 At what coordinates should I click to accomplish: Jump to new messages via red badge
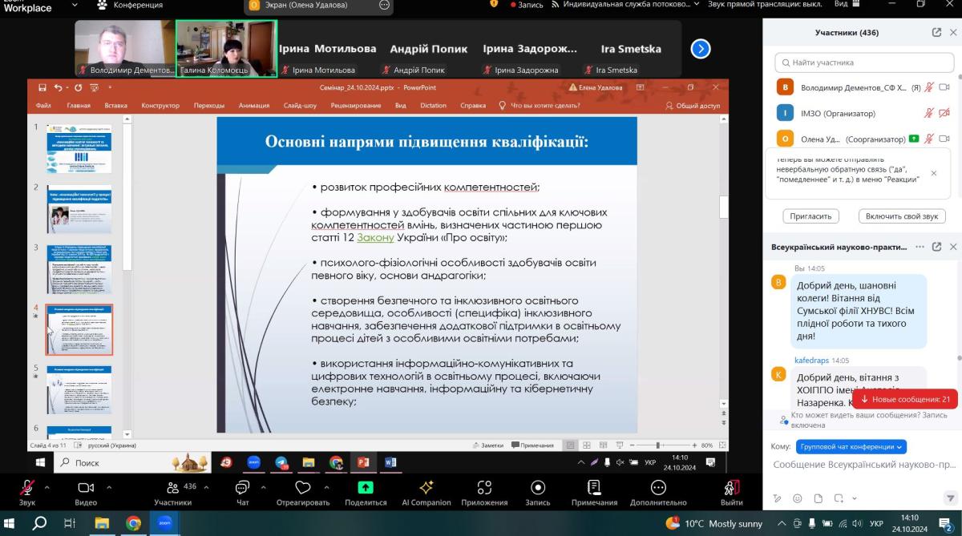coord(905,399)
